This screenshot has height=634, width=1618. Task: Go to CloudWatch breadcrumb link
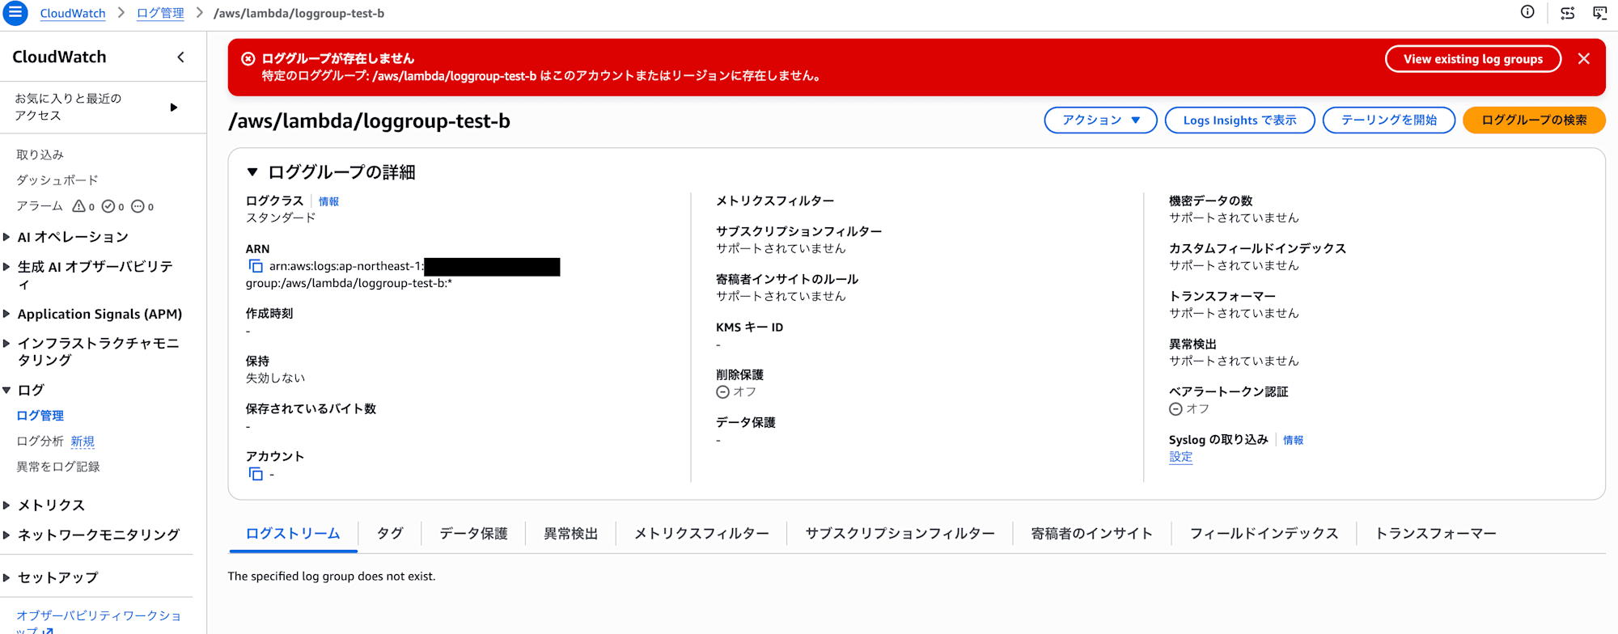coord(73,13)
